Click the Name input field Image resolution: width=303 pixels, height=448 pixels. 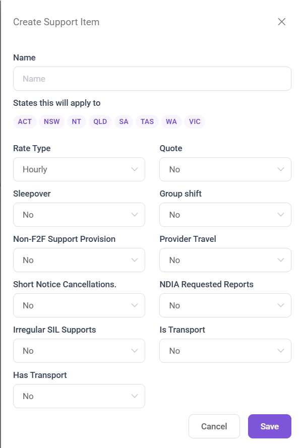pos(152,79)
